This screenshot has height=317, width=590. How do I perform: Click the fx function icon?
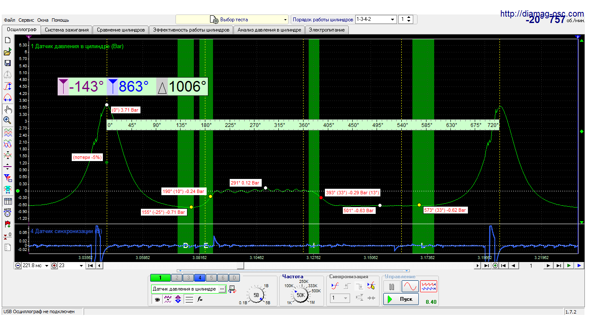[x=199, y=300]
